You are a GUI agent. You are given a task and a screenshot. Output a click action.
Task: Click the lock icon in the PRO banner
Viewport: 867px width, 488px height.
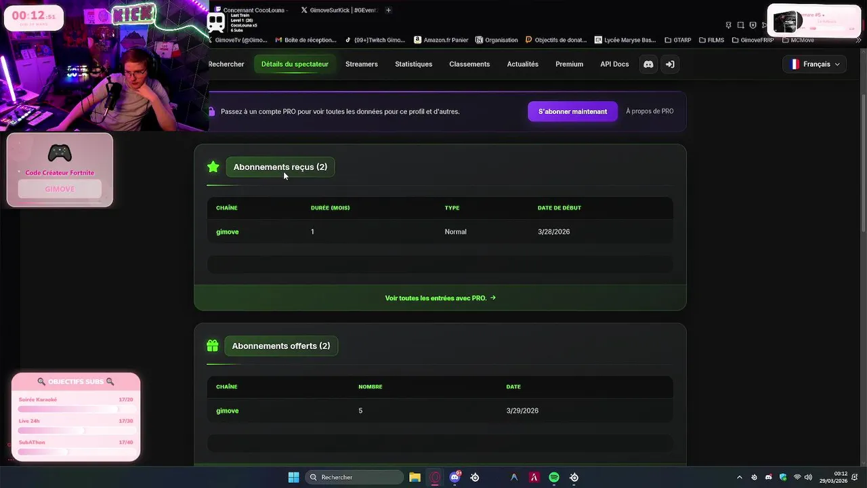click(x=212, y=112)
